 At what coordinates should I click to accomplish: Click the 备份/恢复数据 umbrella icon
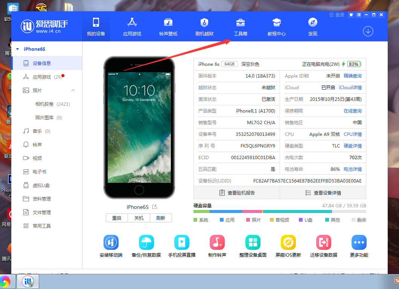(146, 242)
